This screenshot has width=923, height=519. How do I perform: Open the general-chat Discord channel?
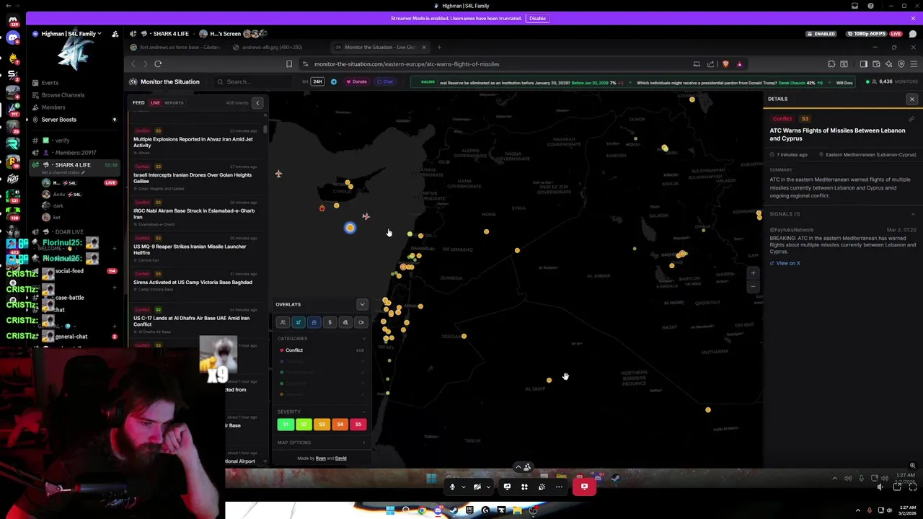click(x=72, y=337)
